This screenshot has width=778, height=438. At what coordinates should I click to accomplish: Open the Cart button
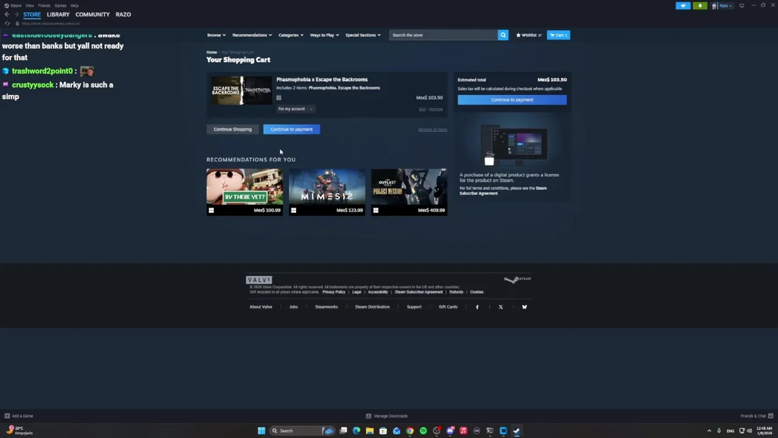(558, 35)
